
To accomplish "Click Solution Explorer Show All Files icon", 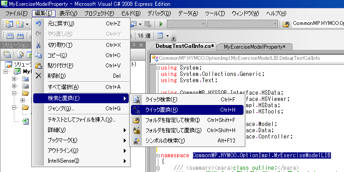I will tap(20, 55).
